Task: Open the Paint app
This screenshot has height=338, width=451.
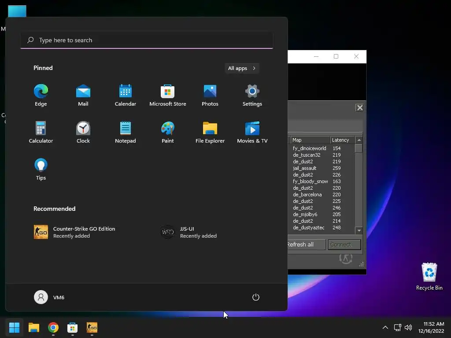Action: 168,132
